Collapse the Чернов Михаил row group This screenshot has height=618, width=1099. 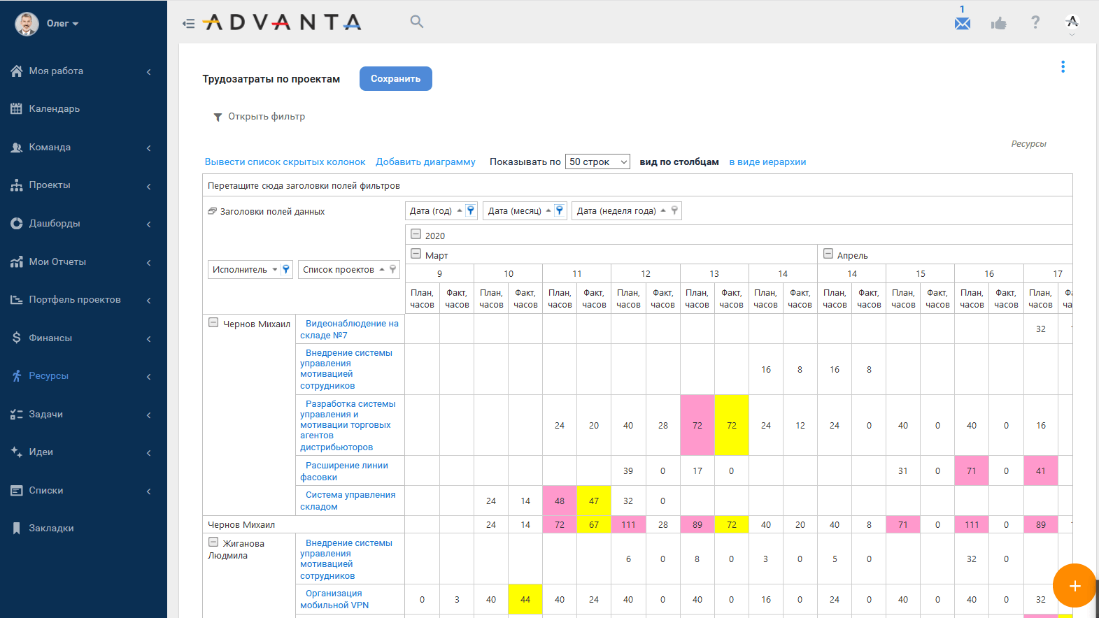(x=213, y=323)
